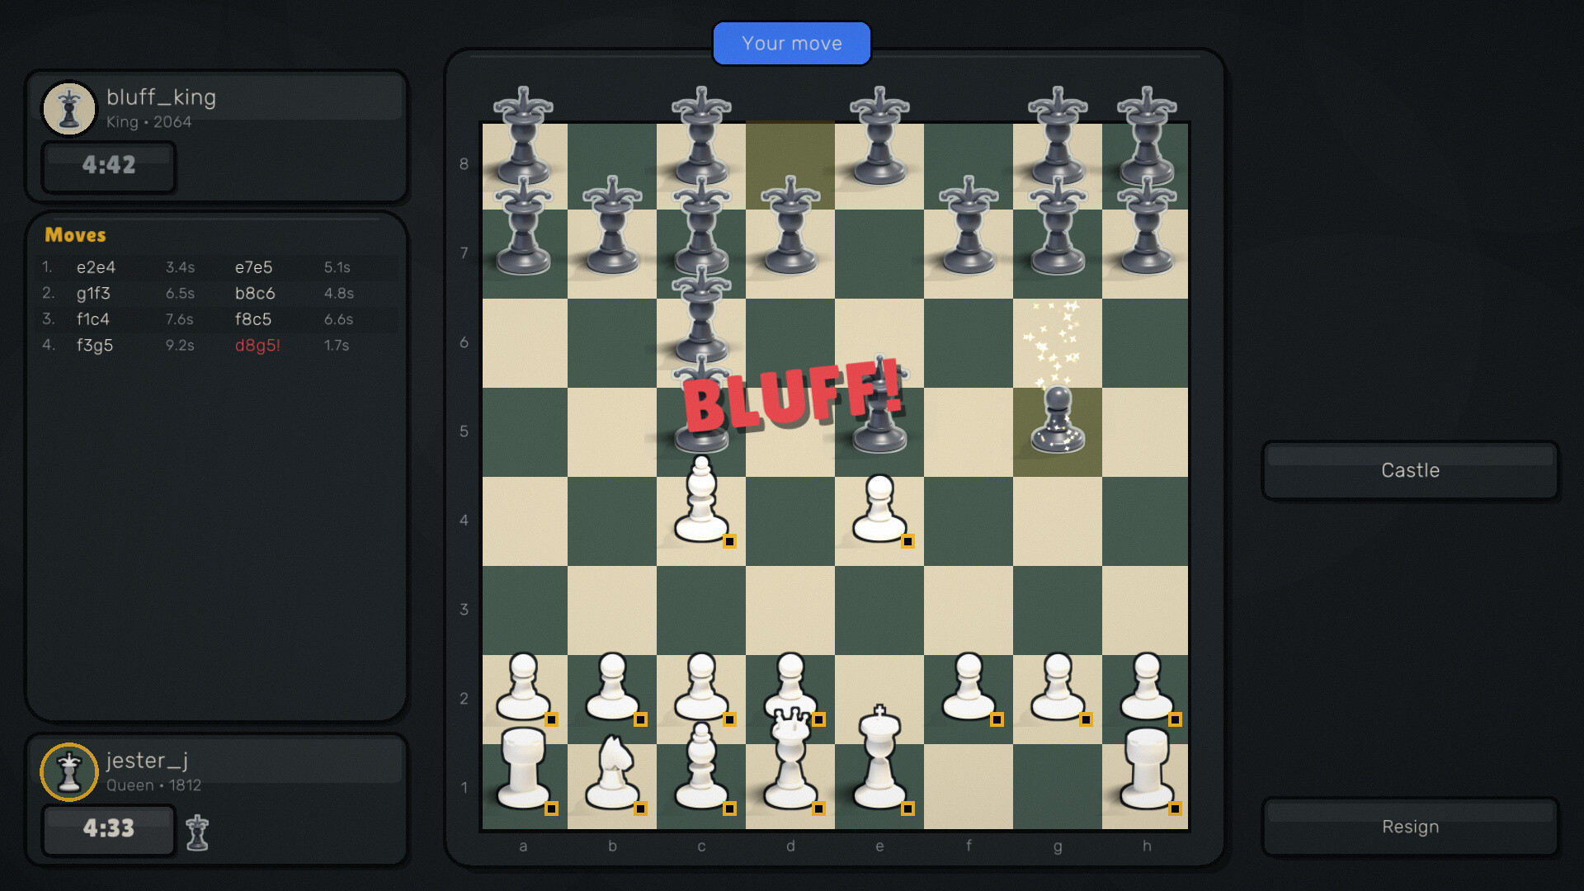Select the white knight on b1

[612, 772]
